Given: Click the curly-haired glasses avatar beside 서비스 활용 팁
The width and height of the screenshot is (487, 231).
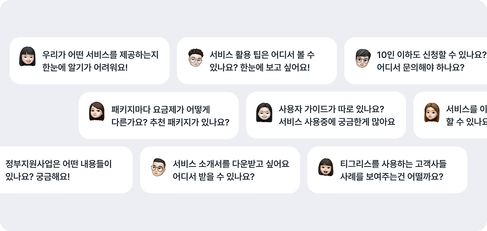Looking at the screenshot, I should click(196, 58).
